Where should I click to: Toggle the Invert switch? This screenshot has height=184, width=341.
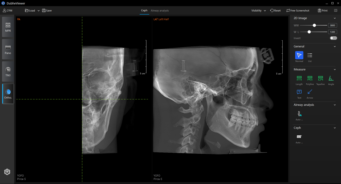pyautogui.click(x=333, y=38)
